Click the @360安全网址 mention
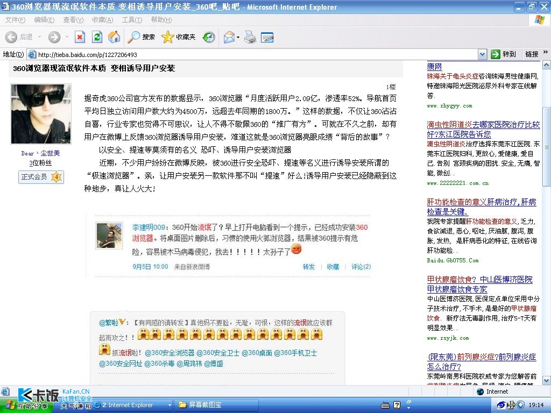 tap(121, 364)
